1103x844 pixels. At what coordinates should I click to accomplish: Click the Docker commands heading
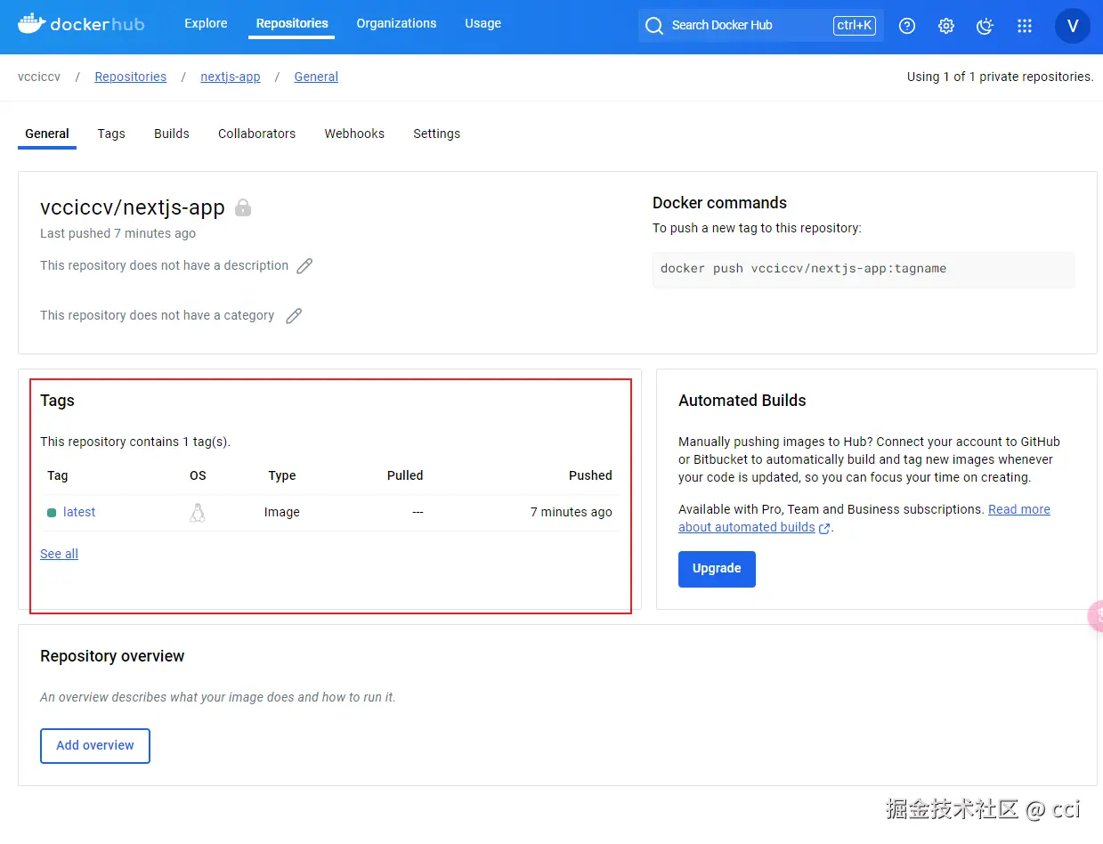point(719,203)
